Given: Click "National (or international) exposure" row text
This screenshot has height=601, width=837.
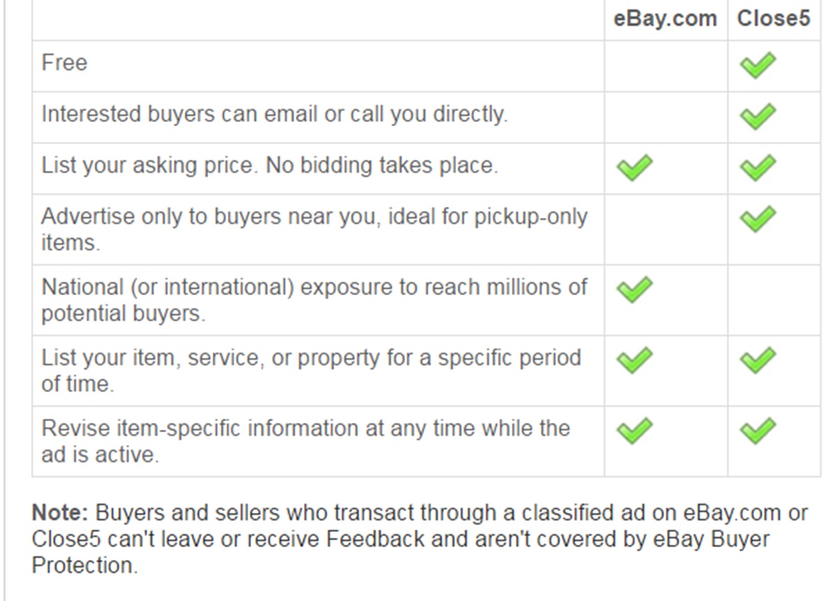Looking at the screenshot, I should pos(314,287).
